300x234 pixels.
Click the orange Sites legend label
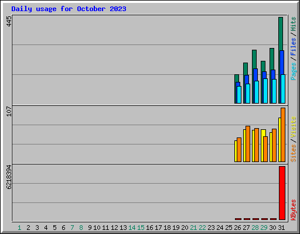point(293,153)
